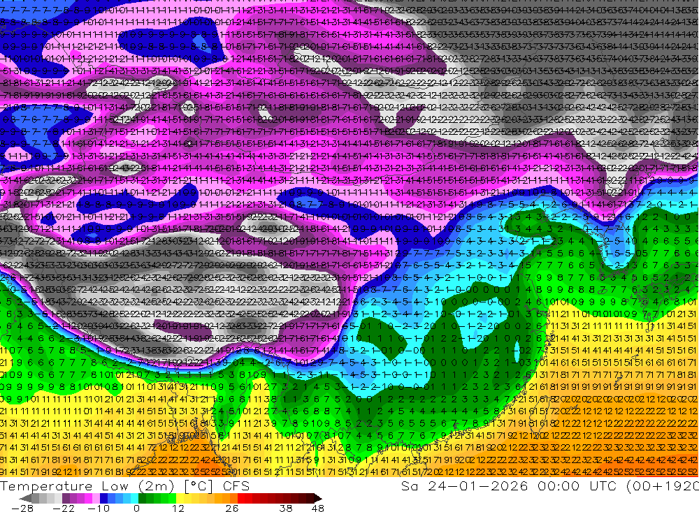Click the -10 legend value
699x512 pixels.
(x=99, y=509)
